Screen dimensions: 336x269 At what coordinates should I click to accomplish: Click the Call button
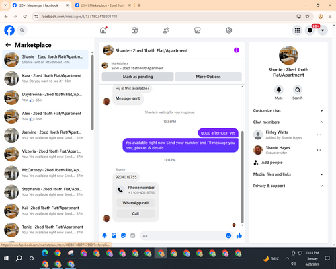coord(136,213)
